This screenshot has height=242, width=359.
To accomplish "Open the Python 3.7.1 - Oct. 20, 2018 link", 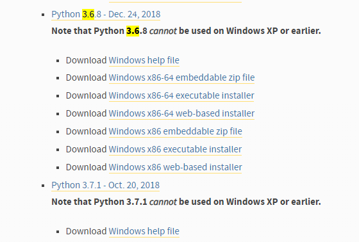I will [x=105, y=185].
